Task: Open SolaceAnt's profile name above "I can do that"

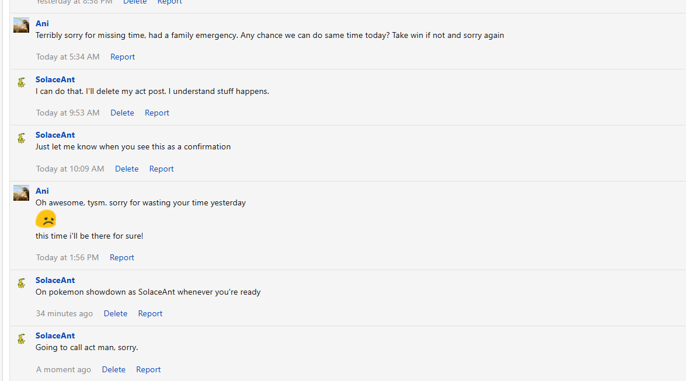Action: click(x=55, y=79)
